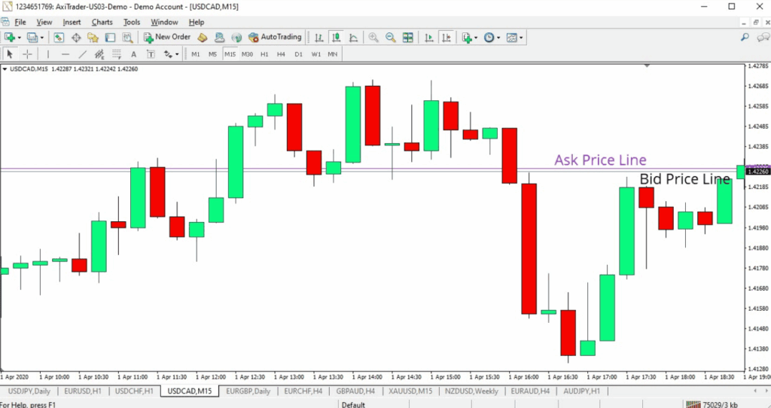This screenshot has width=771, height=408.
Task: Open the Charts menu
Action: coord(102,22)
